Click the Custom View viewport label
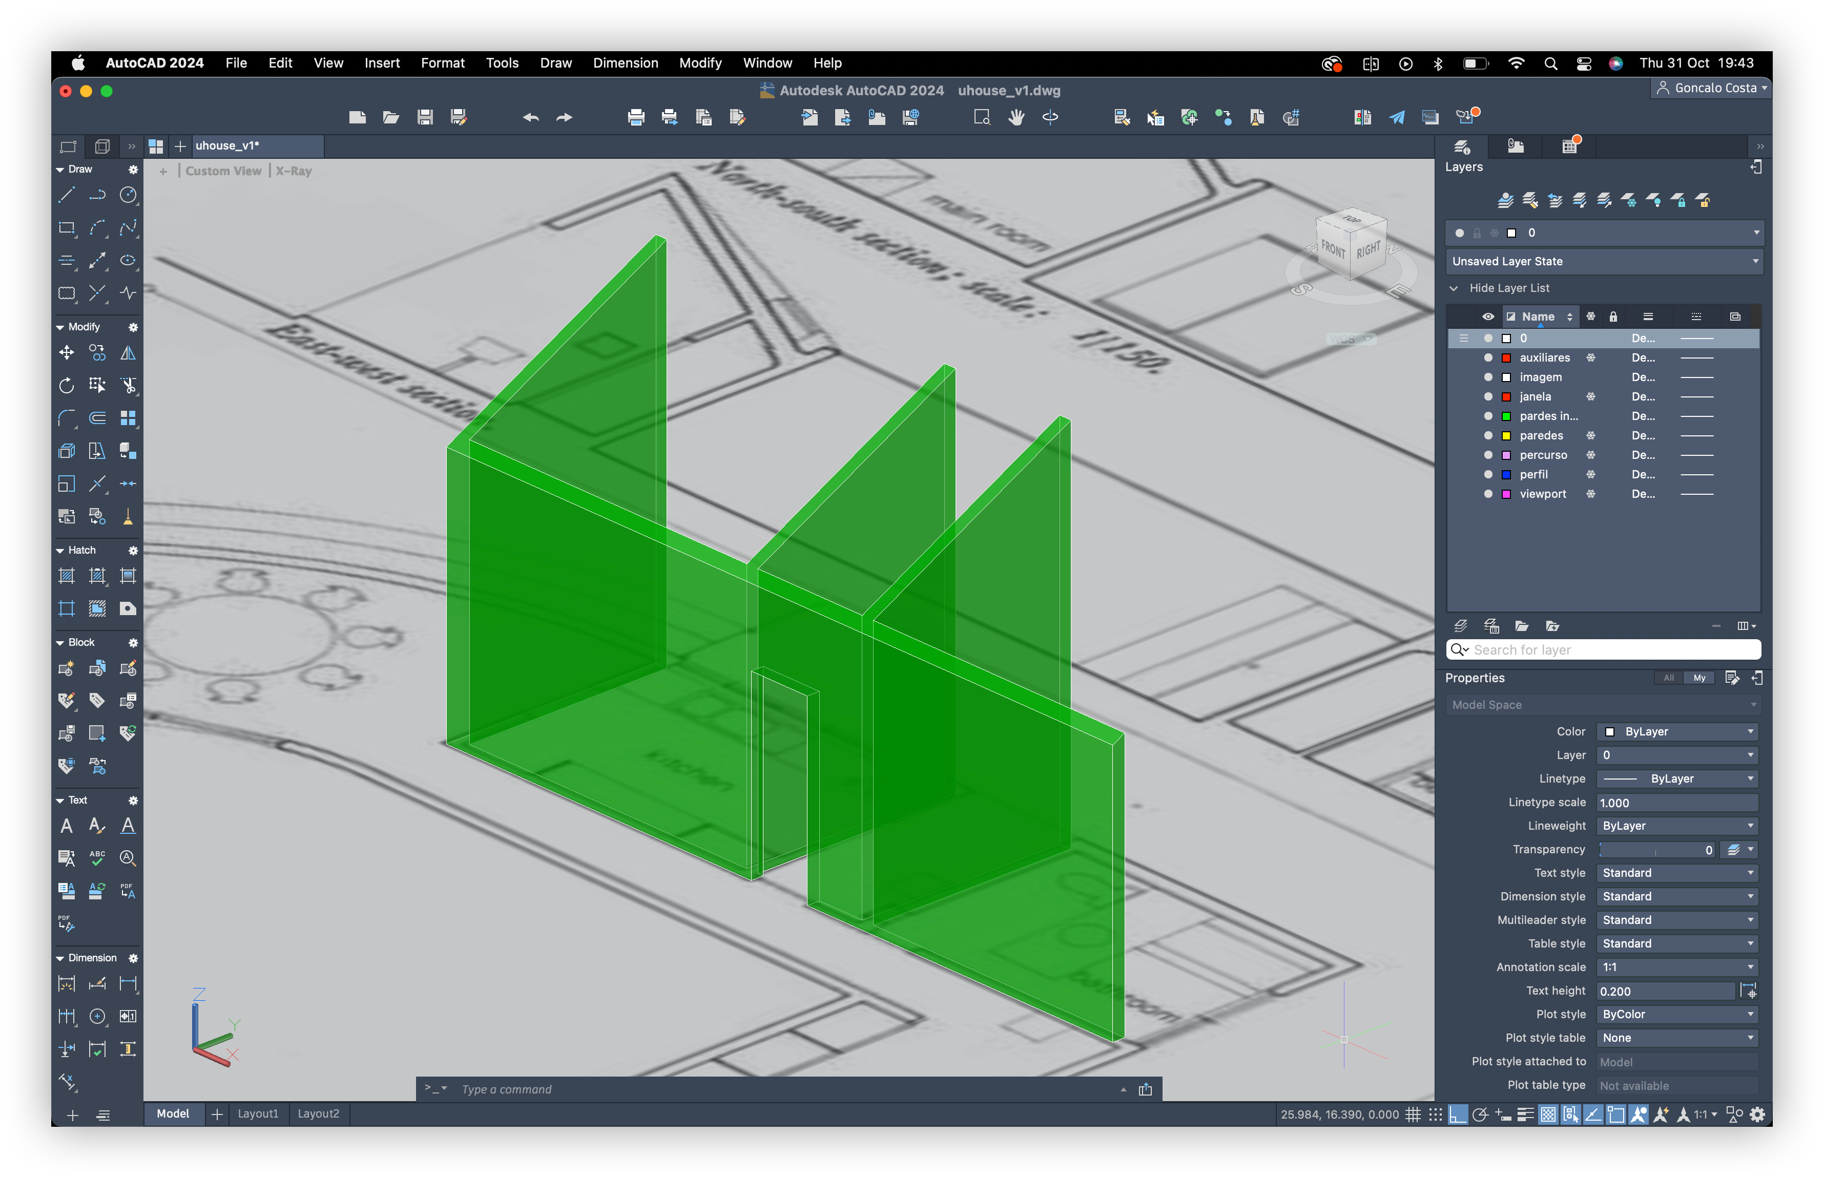The height and width of the screenshot is (1178, 1824). (x=223, y=172)
